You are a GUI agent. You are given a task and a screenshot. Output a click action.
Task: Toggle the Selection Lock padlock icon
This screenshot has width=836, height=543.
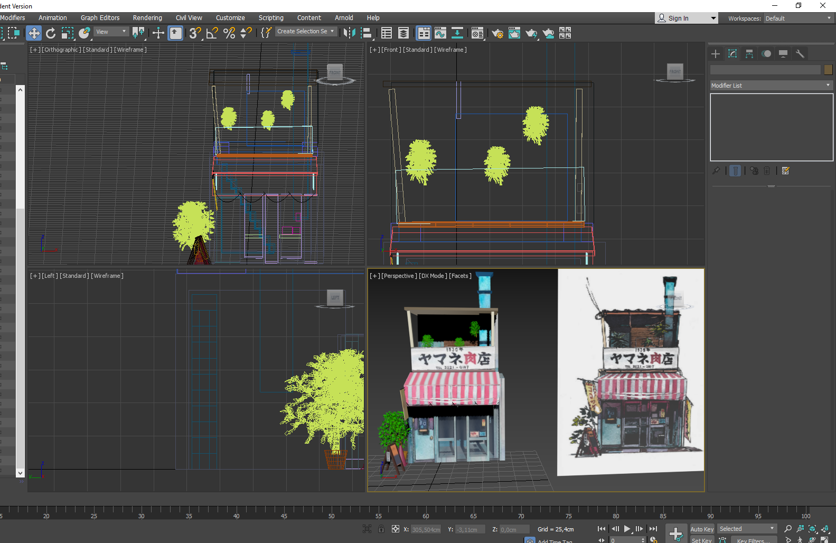[381, 529]
